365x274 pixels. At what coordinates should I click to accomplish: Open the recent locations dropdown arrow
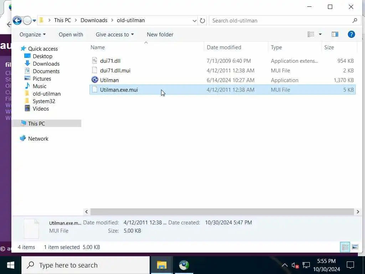point(35,20)
